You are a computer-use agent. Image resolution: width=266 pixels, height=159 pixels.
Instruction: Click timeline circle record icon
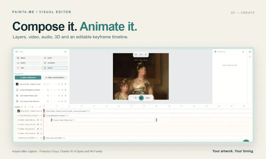(x=32, y=107)
